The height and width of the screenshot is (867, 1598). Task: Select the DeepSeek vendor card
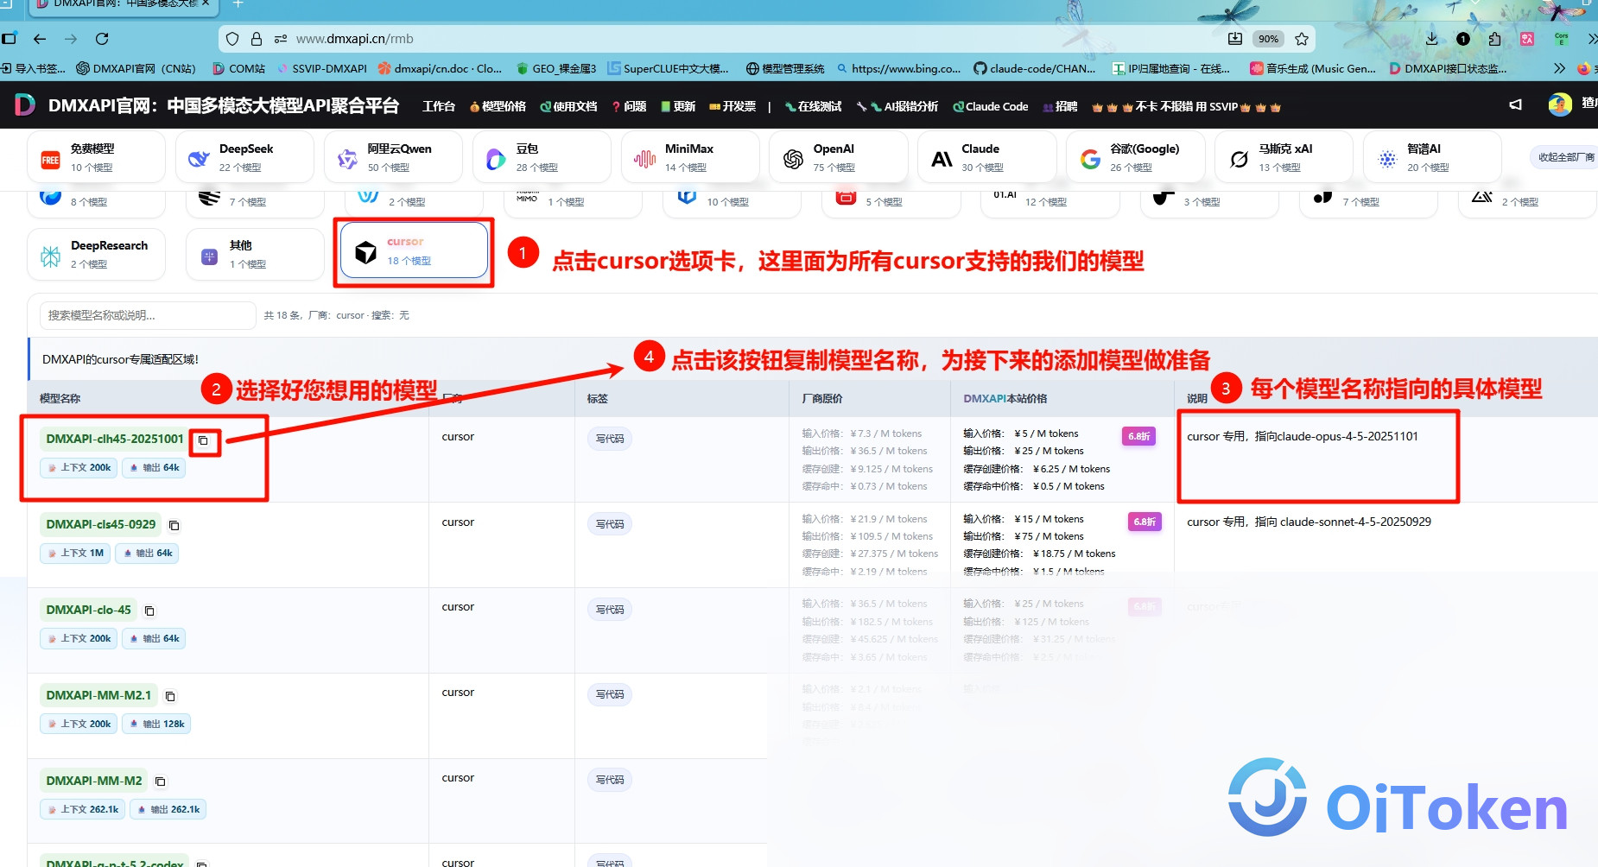(x=244, y=157)
